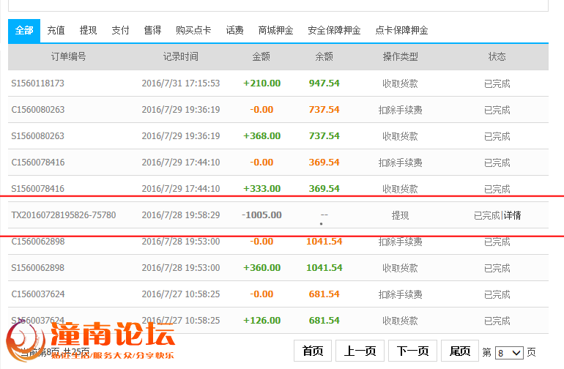Viewport: 564px width, 369px height.
Task: Click order number TX20160728195826-75780
Action: 64,215
